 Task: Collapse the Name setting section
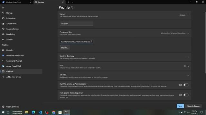pyautogui.click(x=188, y=15)
